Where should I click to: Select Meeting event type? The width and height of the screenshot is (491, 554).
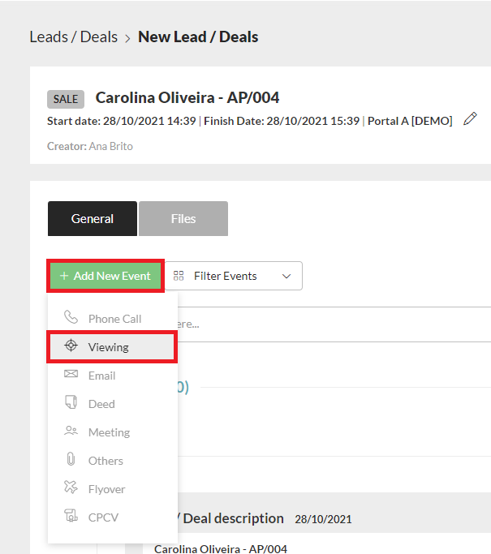coord(113,432)
